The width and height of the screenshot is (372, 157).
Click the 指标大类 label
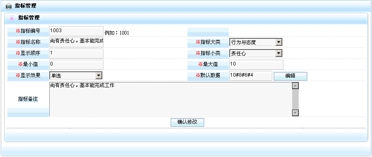tap(208, 42)
